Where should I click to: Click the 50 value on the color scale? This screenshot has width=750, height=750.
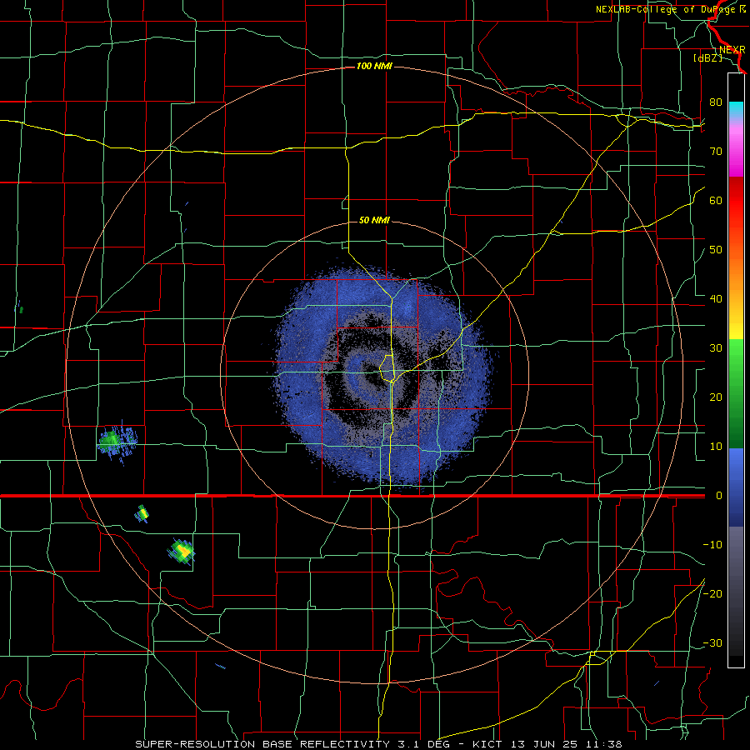[x=716, y=250]
